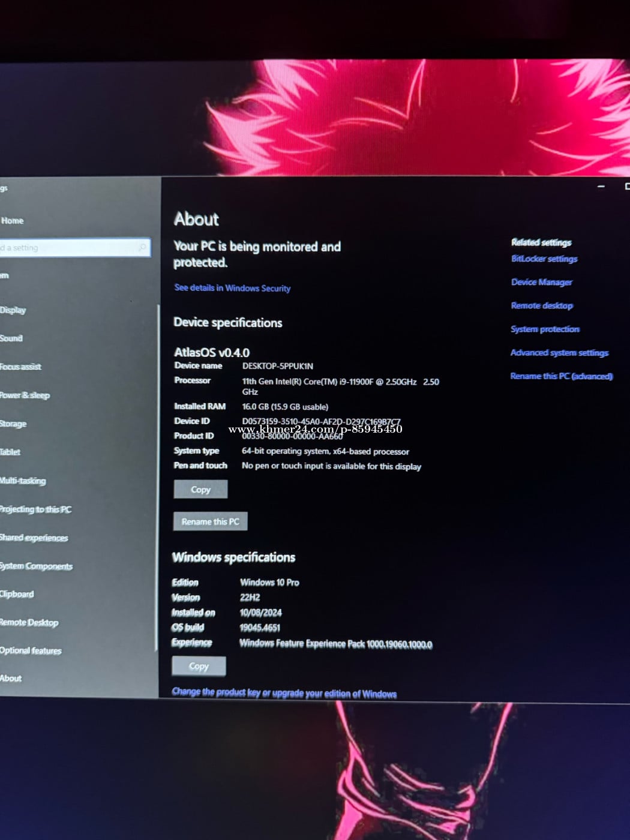Select Power & sleep in sidebar
Viewport: 630px width, 840px height.
coord(25,395)
